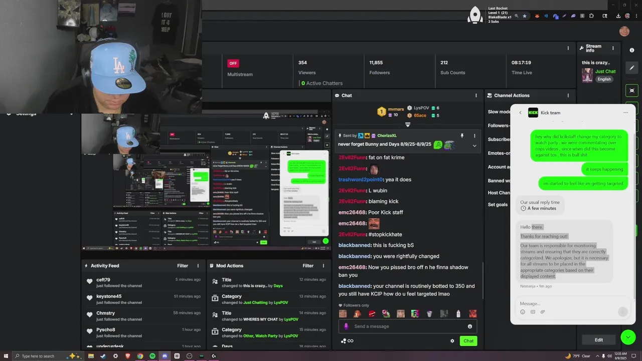Click the Send a message input field

tap(408, 326)
